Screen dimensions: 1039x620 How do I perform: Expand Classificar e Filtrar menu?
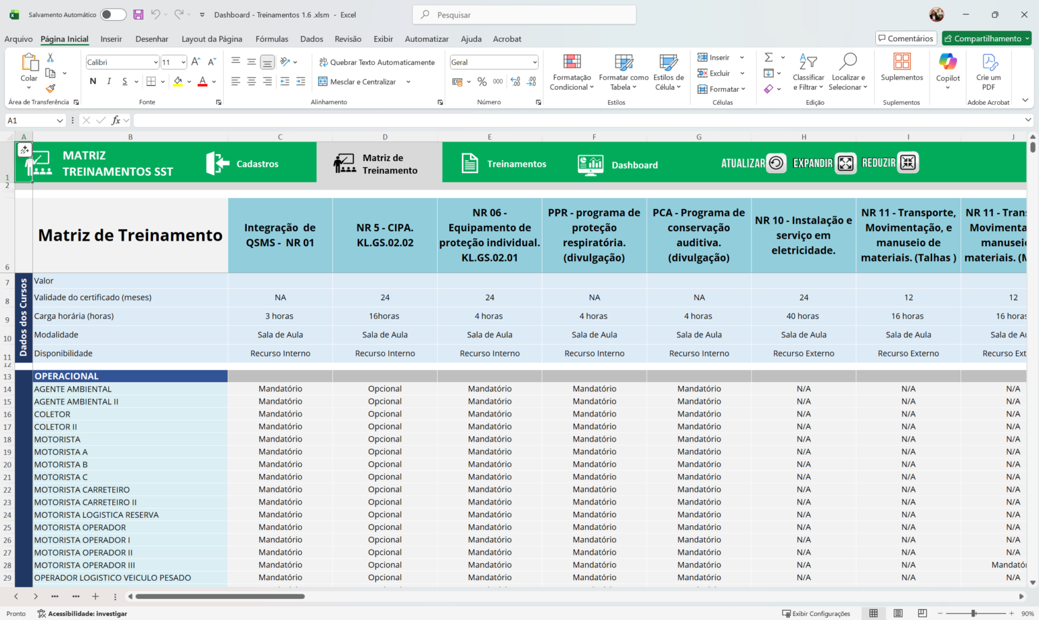click(x=808, y=72)
